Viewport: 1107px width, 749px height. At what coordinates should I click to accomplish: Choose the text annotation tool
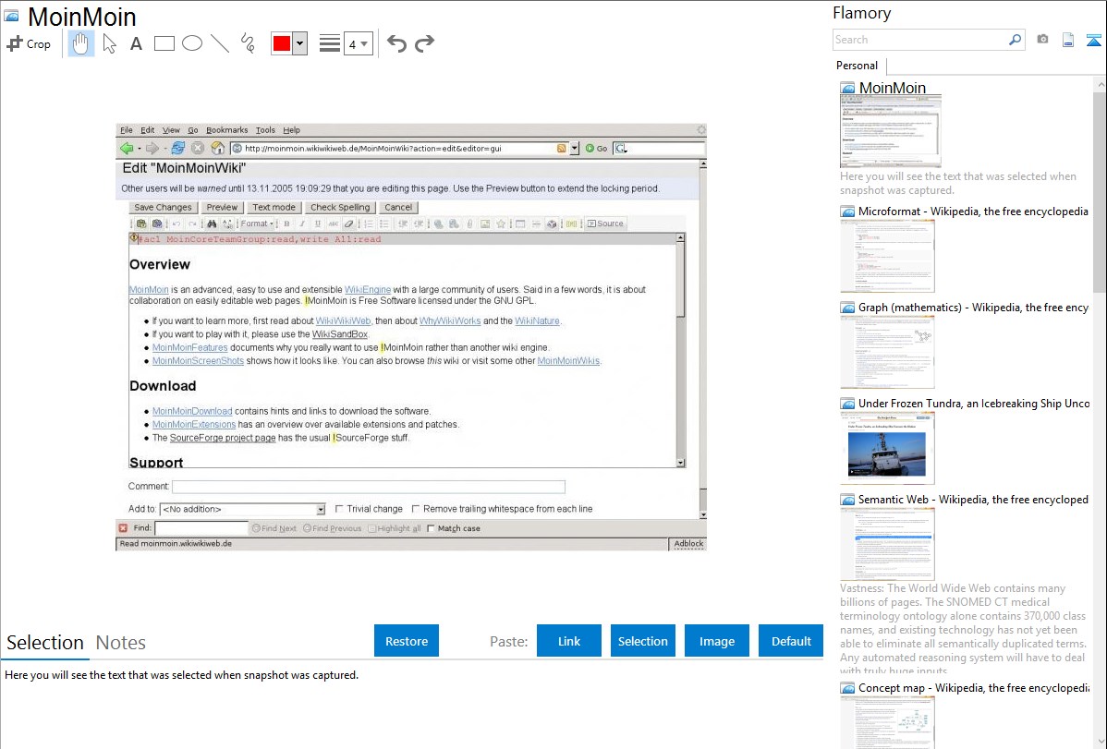click(136, 43)
